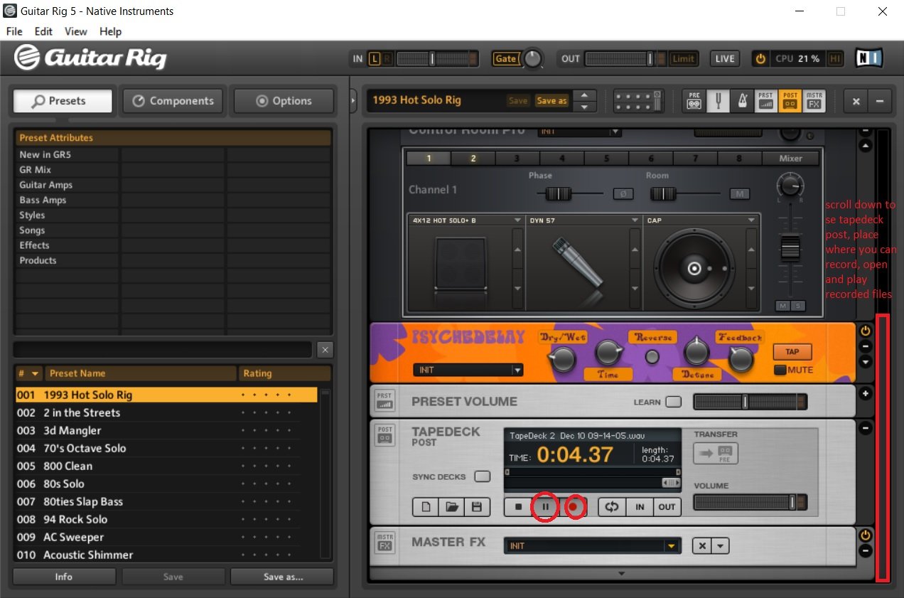
Task: Create a new Tapedeck recording file
Action: click(x=426, y=507)
